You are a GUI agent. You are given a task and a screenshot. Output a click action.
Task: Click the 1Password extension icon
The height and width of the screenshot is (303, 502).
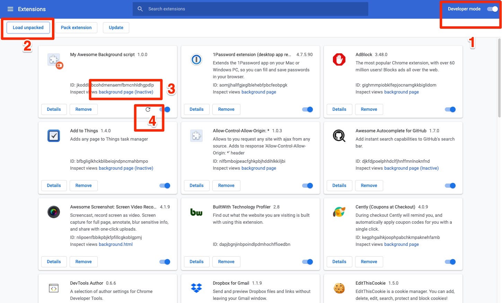196,60
